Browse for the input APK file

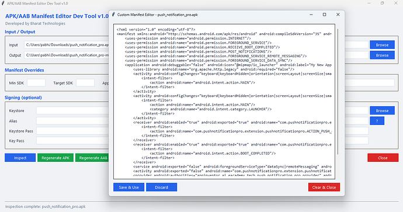(x=382, y=45)
